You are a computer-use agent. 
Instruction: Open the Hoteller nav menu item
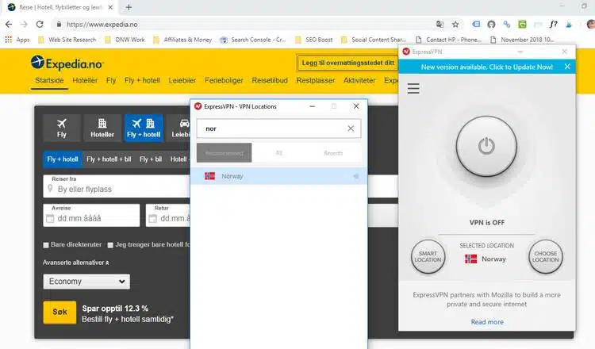[x=85, y=80]
